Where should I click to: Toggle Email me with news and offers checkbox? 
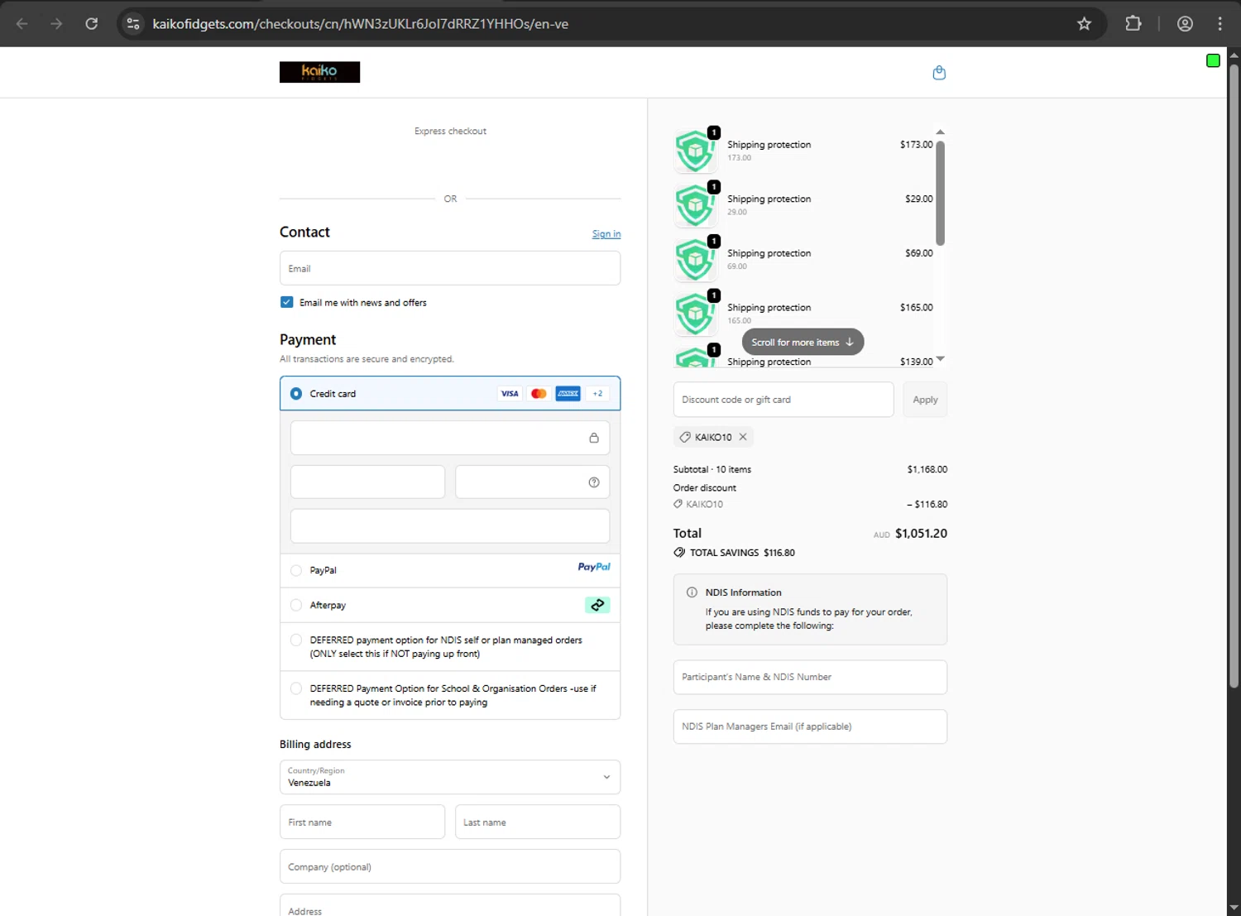click(286, 302)
